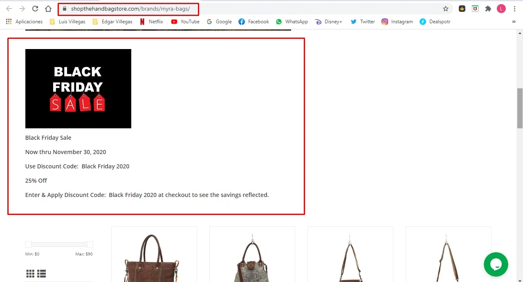Open the Google bookmark
The width and height of the screenshot is (523, 282).
[219, 22]
